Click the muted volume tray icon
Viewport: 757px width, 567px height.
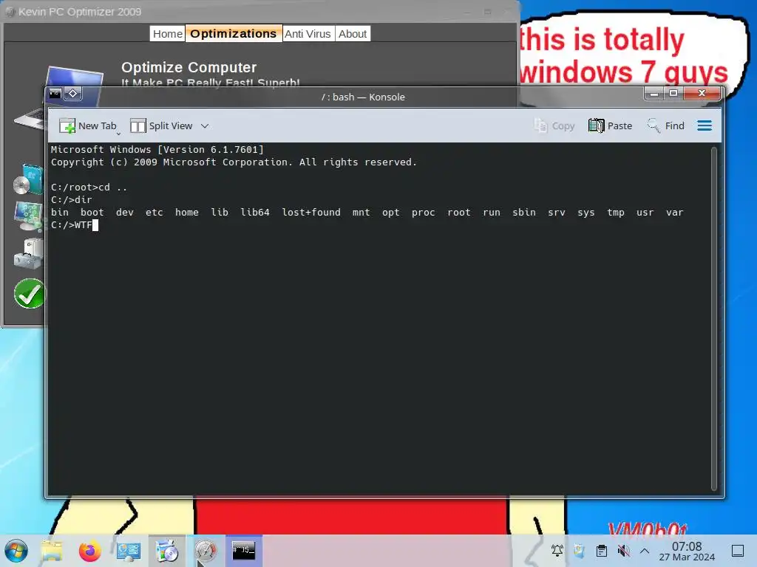(623, 551)
